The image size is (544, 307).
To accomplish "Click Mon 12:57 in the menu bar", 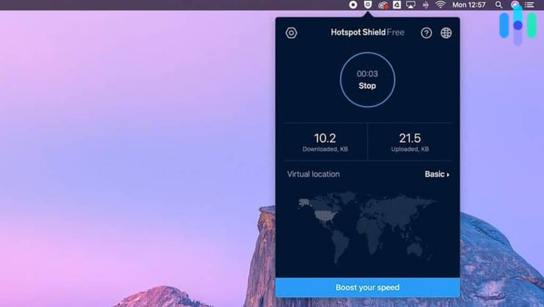I will pos(470,5).
